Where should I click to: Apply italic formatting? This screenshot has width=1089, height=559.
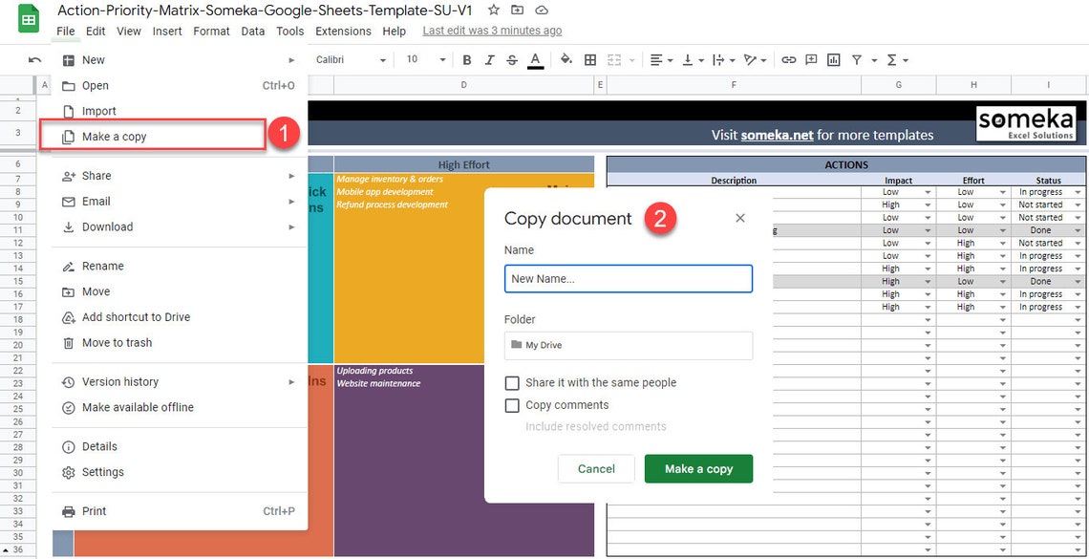tap(489, 59)
